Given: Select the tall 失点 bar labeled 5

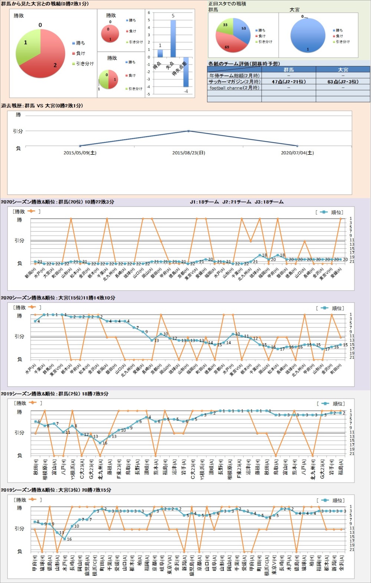Looking at the screenshot, I should click(x=173, y=39).
